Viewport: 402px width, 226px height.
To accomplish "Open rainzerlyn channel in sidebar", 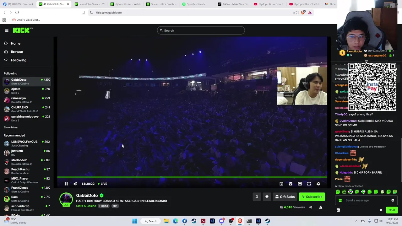I will tap(27, 100).
